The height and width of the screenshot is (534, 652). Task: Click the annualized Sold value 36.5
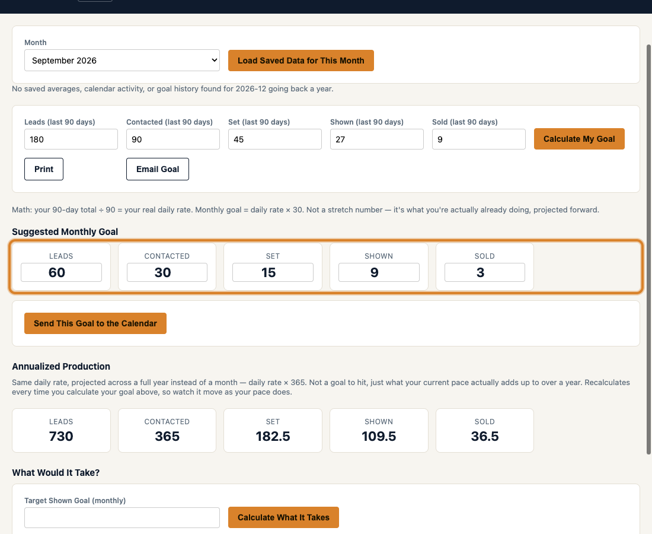coord(485,436)
